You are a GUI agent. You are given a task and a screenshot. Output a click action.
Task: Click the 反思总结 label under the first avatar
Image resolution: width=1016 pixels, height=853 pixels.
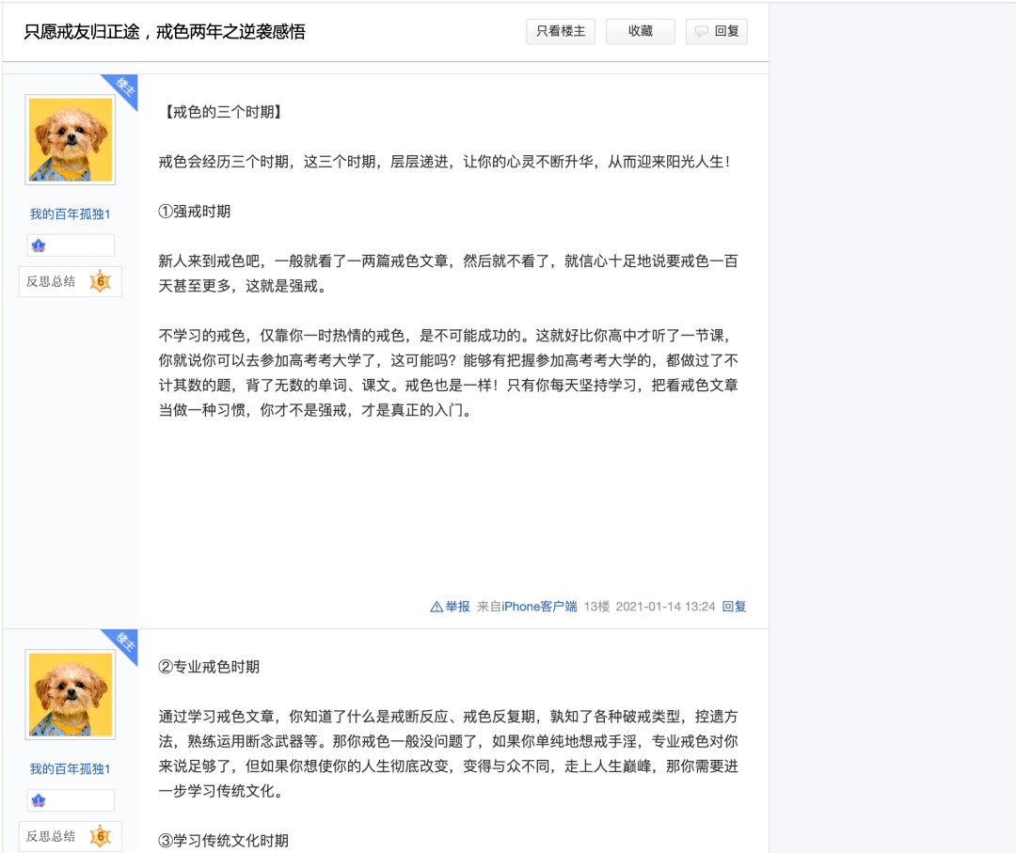coord(52,281)
